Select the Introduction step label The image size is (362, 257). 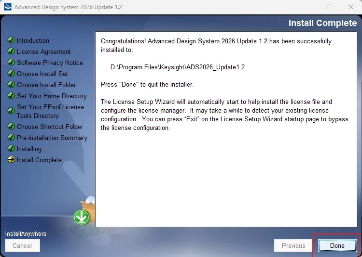33,40
